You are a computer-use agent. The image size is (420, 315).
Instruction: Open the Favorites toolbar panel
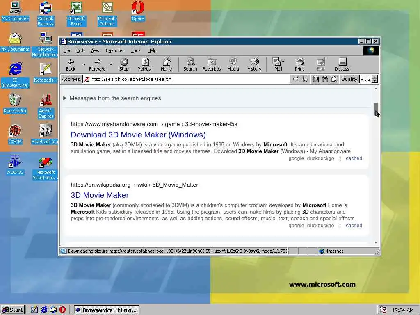211,64
